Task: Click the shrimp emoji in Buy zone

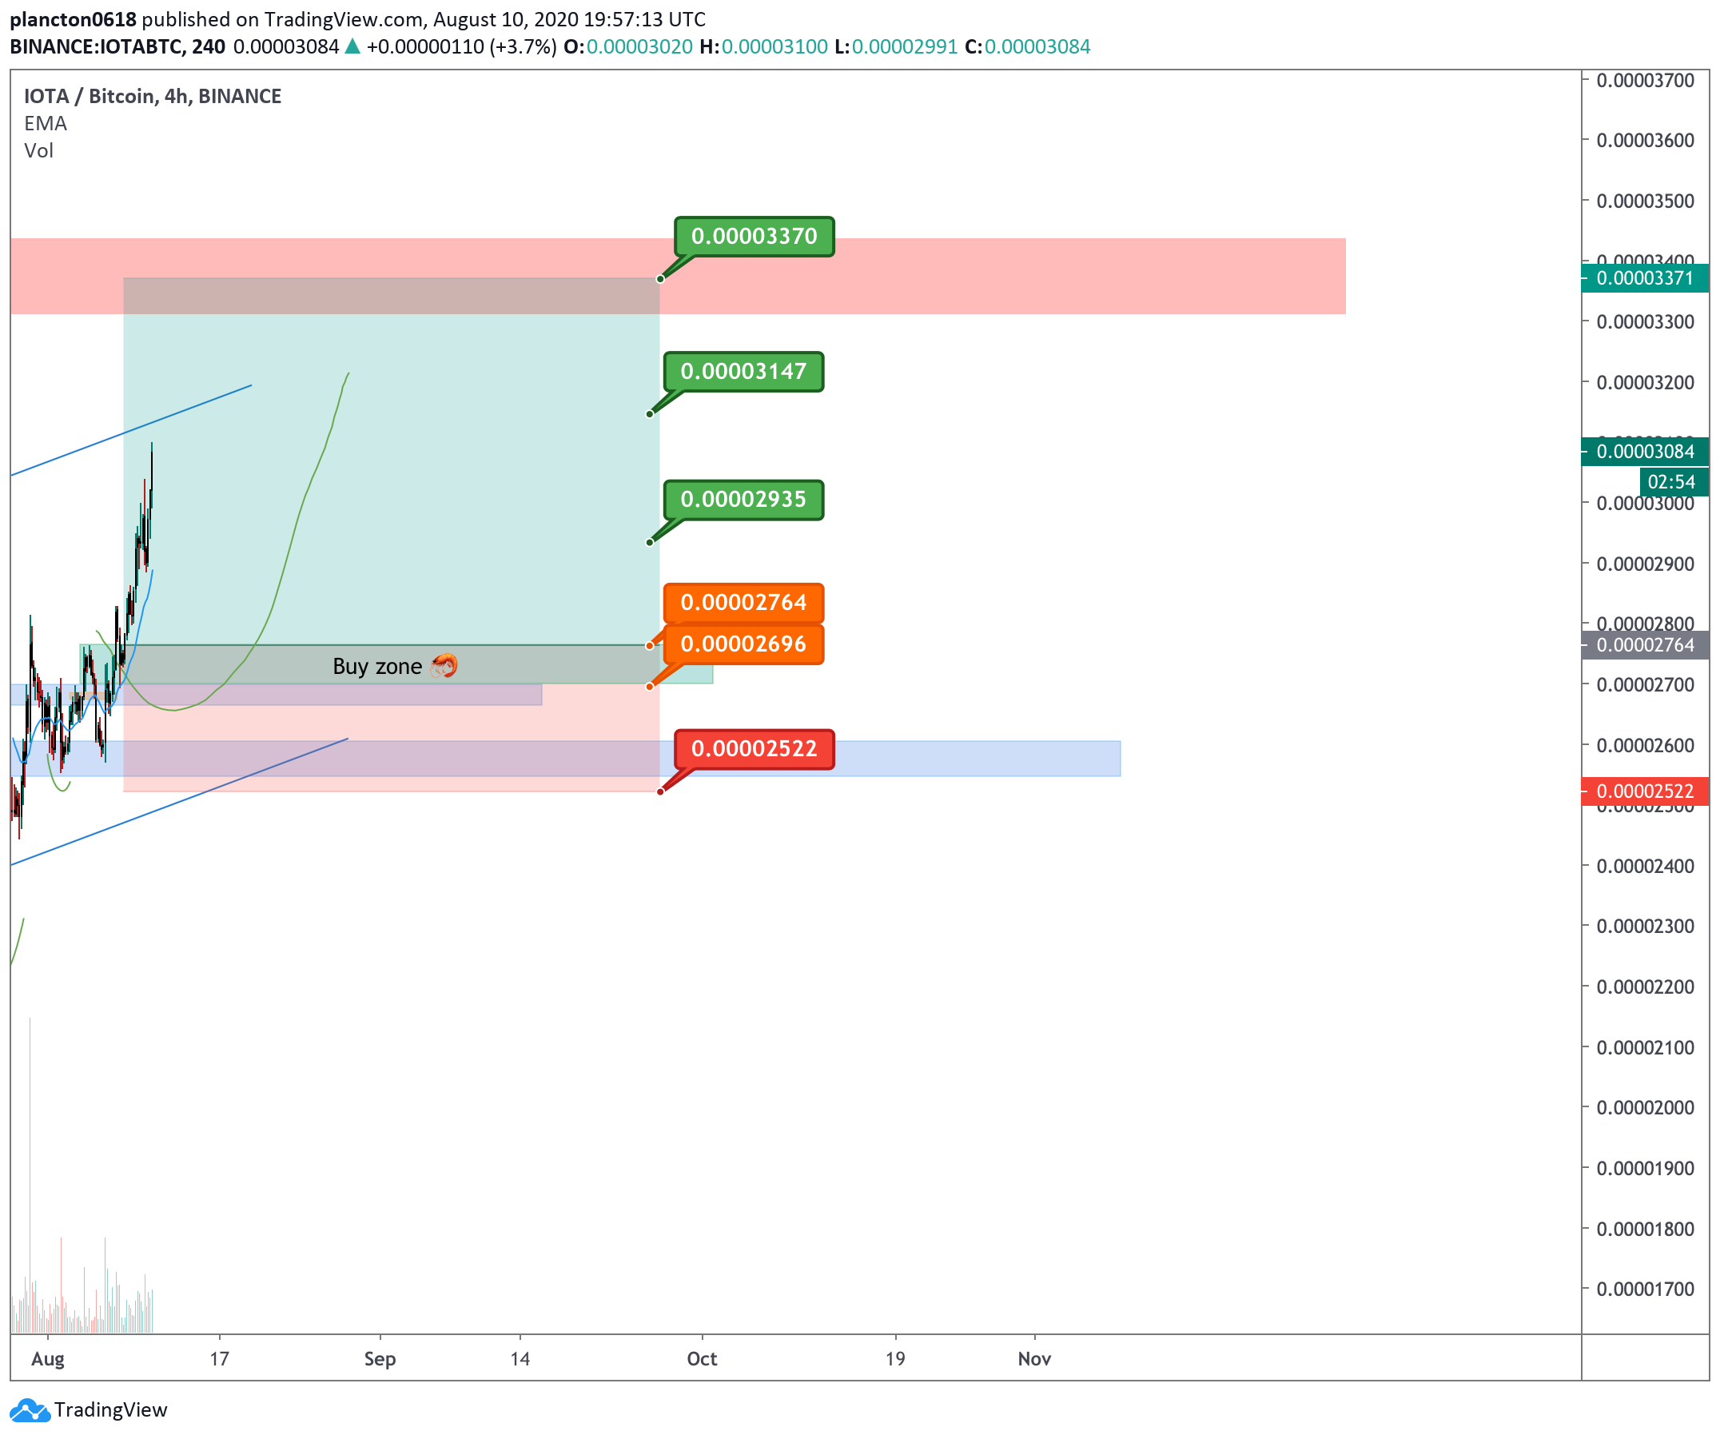Action: 444,666
